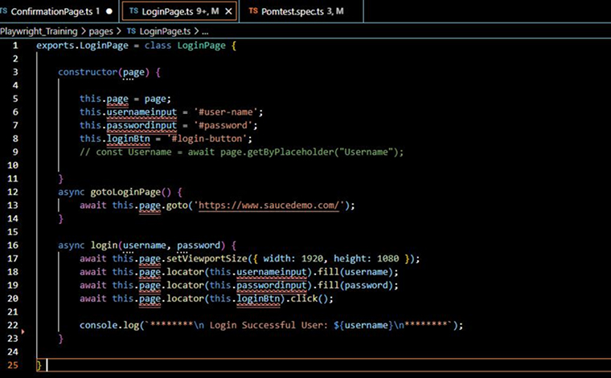Click 'goto' call on line 13

[178, 205]
